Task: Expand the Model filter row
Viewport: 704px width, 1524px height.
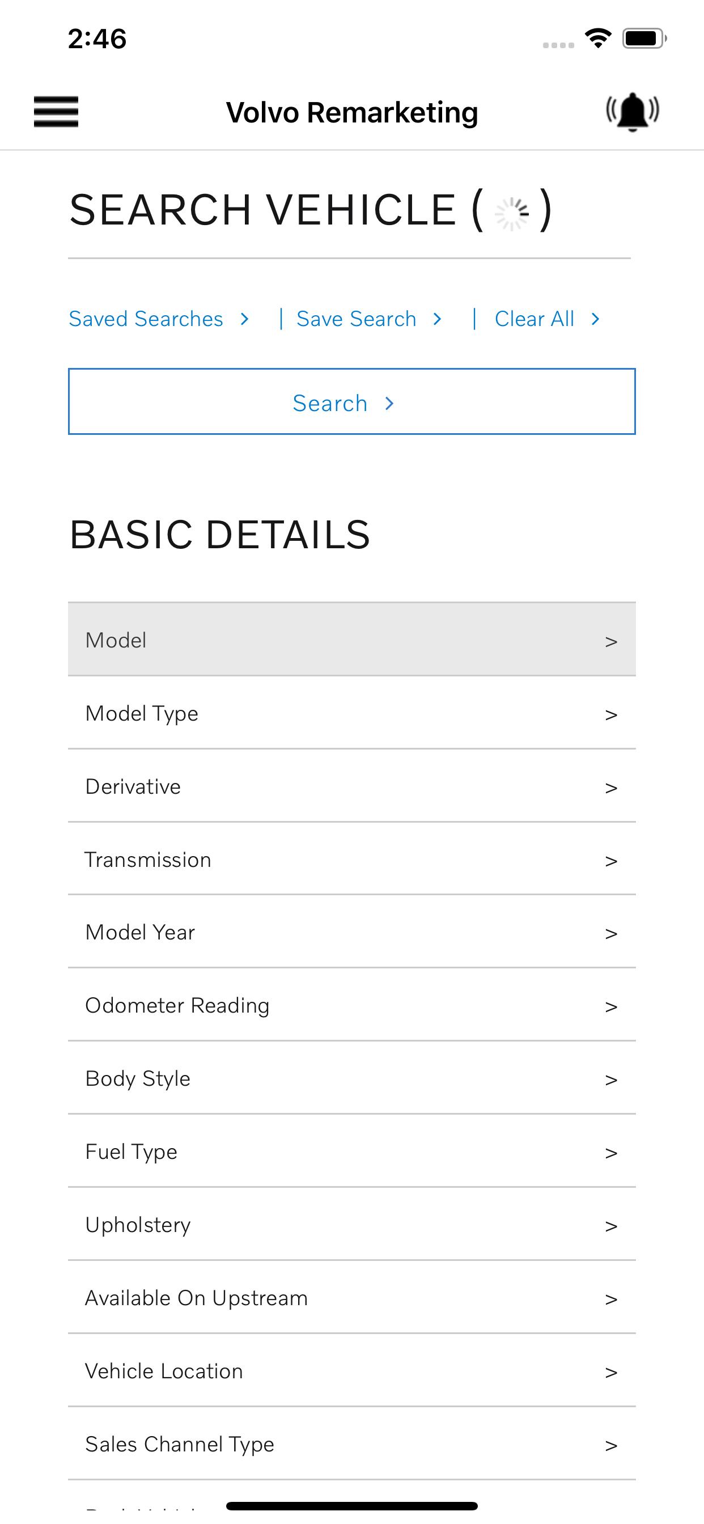Action: coord(352,640)
